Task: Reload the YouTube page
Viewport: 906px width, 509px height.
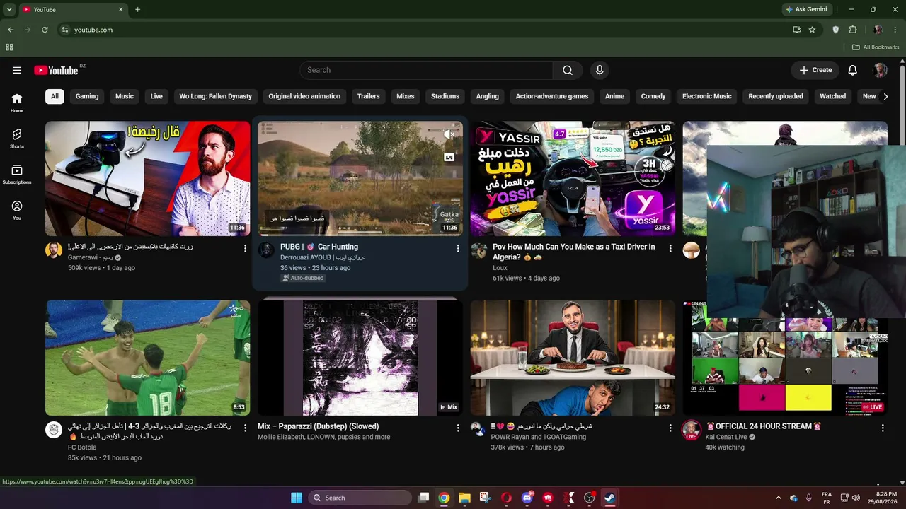Action: pos(45,30)
